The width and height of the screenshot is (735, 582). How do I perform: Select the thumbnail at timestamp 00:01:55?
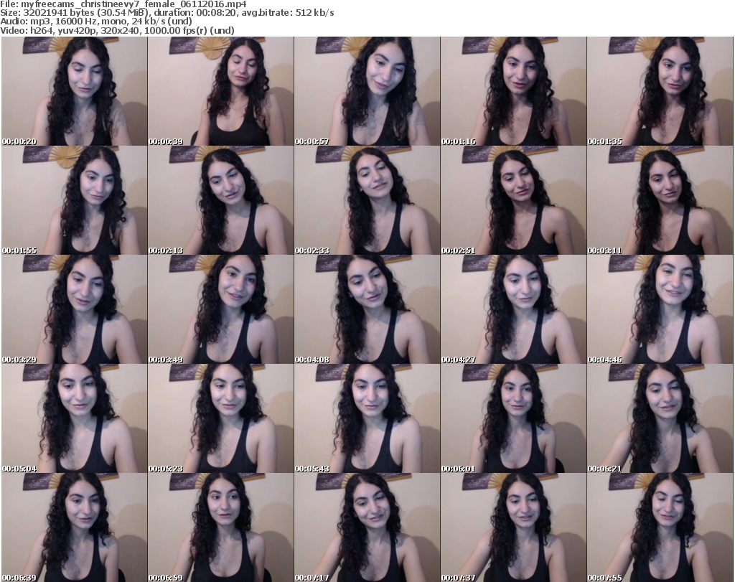tap(74, 200)
